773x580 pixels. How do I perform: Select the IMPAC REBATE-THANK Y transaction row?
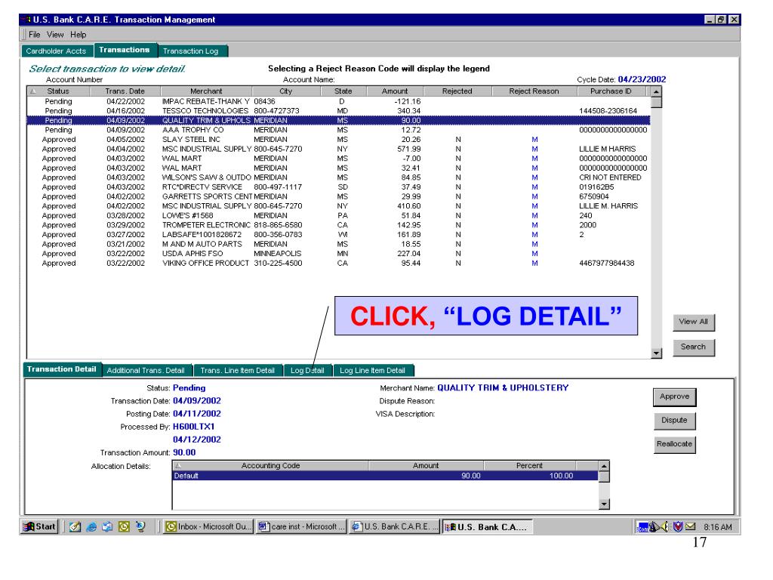coord(338,102)
